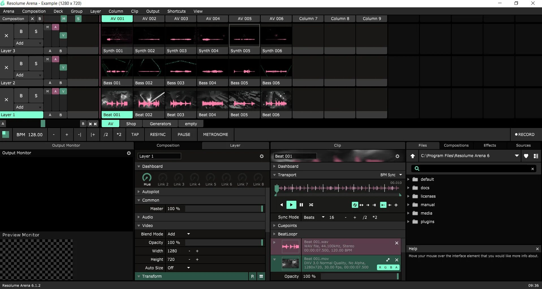The height and width of the screenshot is (289, 542).
Task: Open the Shortcuts menu
Action: (x=176, y=11)
